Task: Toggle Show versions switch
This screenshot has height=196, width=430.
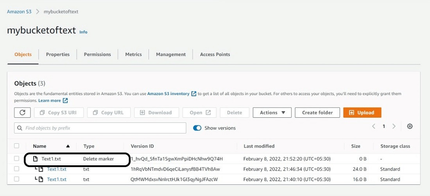Action: [x=197, y=128]
